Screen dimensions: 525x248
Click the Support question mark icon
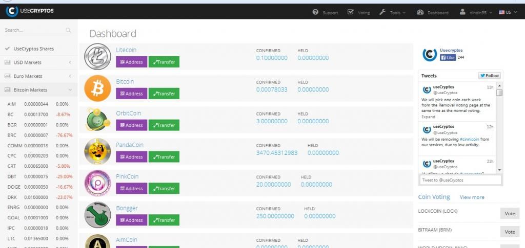[x=315, y=12]
